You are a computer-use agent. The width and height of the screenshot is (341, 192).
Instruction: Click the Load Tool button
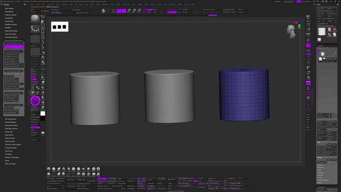click(x=321, y=9)
